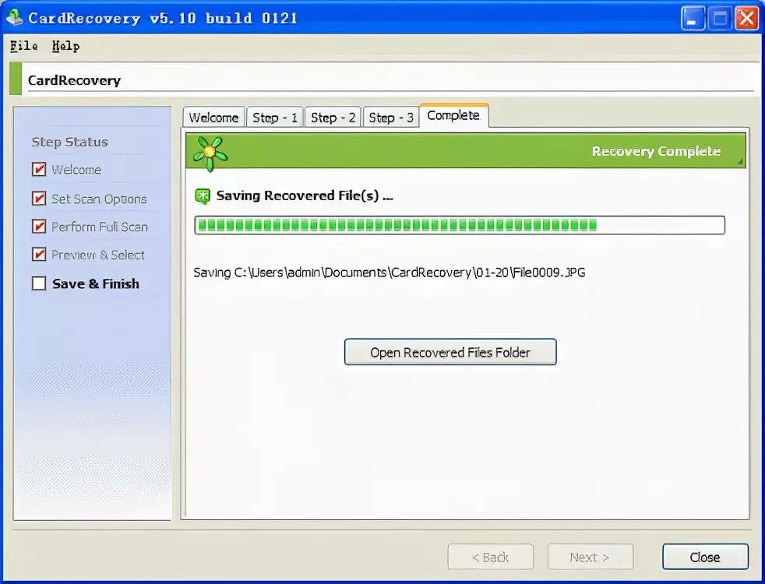Switch to the Step - 1 tab
The width and height of the screenshot is (765, 584).
[275, 118]
